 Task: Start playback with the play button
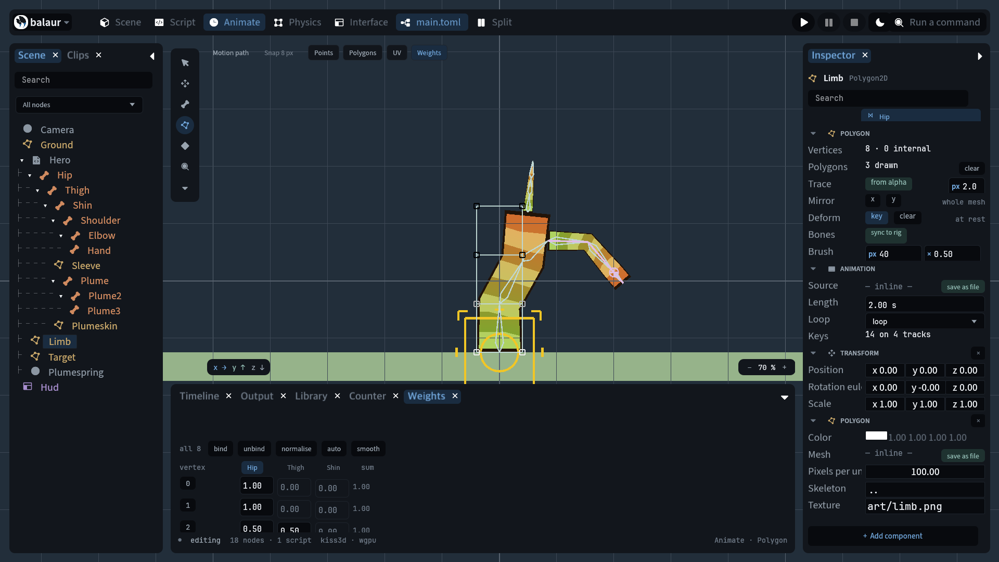coord(804,22)
